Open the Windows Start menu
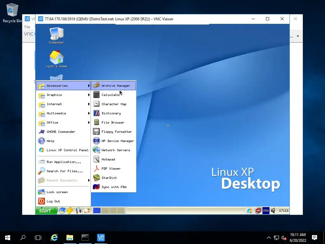Image resolution: width=325 pixels, height=244 pixels. [x=8, y=238]
